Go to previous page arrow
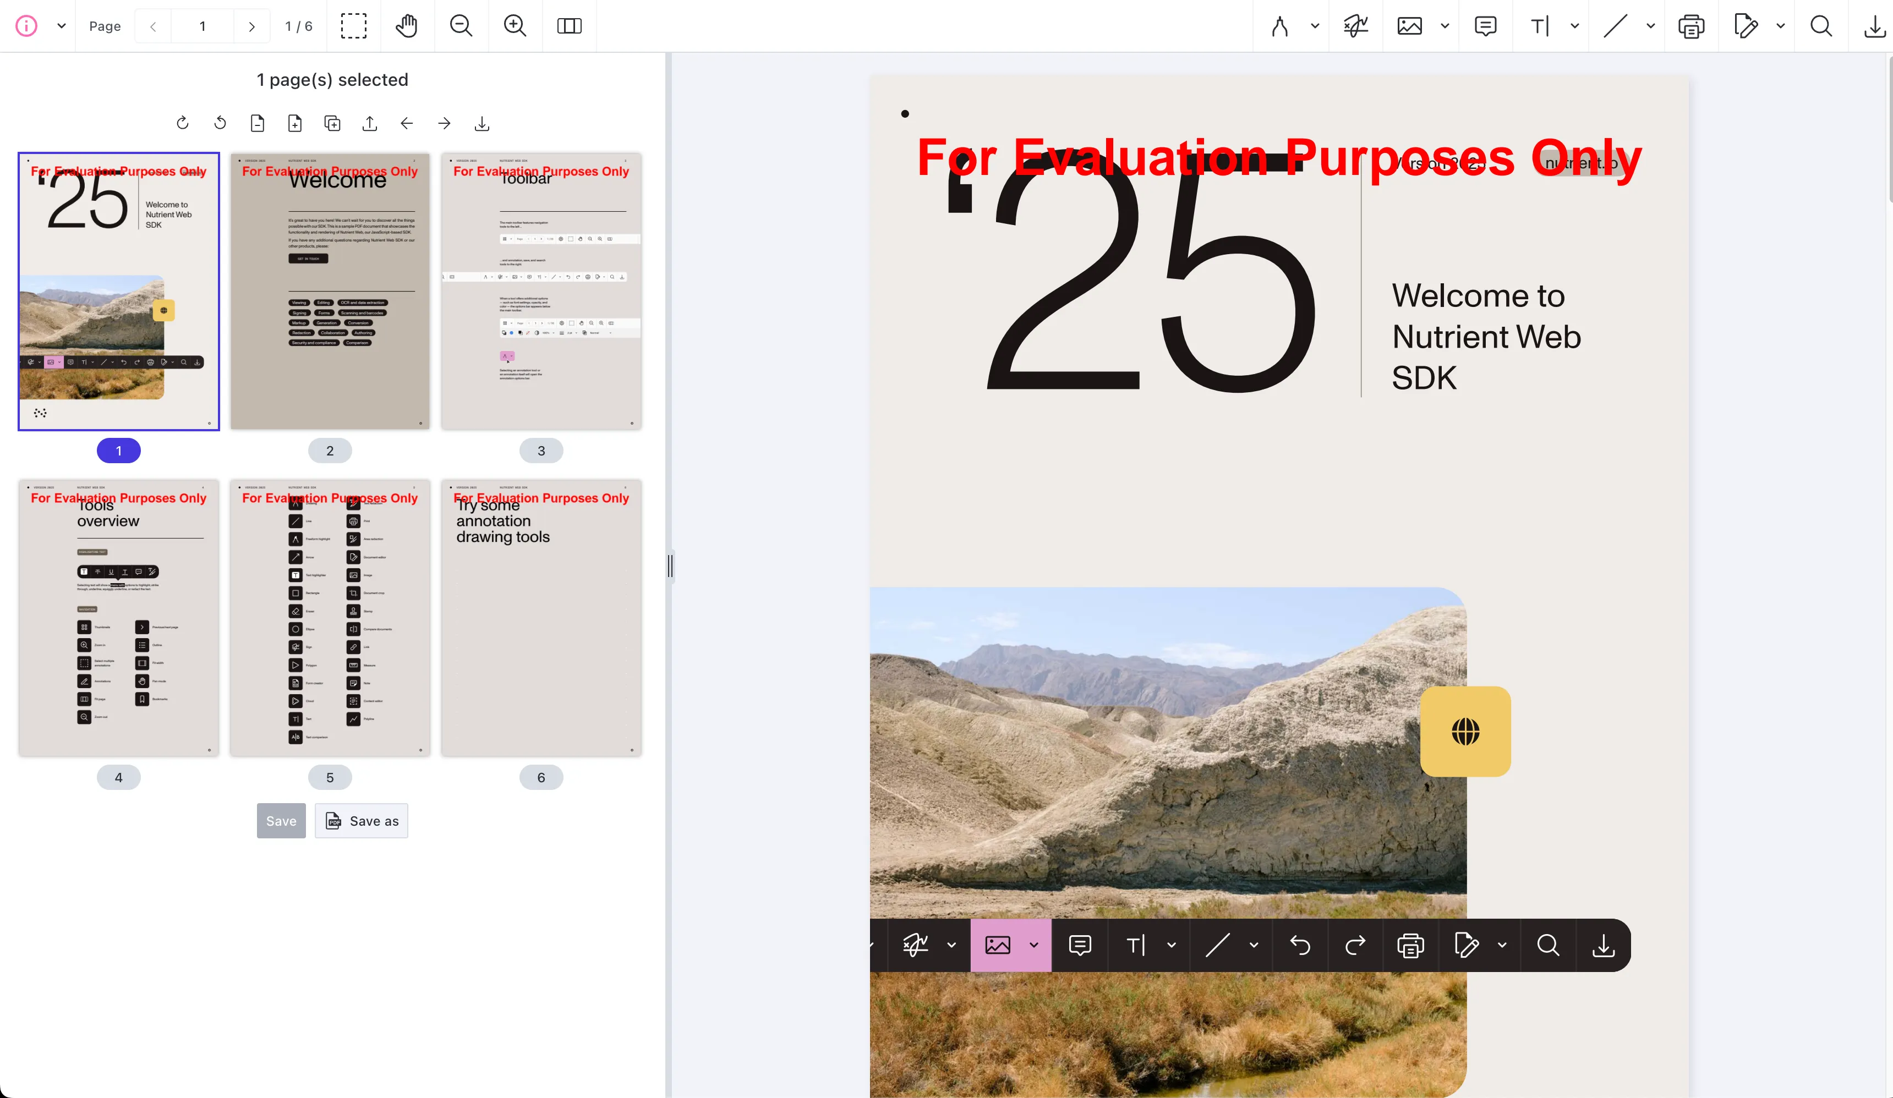 coord(153,26)
